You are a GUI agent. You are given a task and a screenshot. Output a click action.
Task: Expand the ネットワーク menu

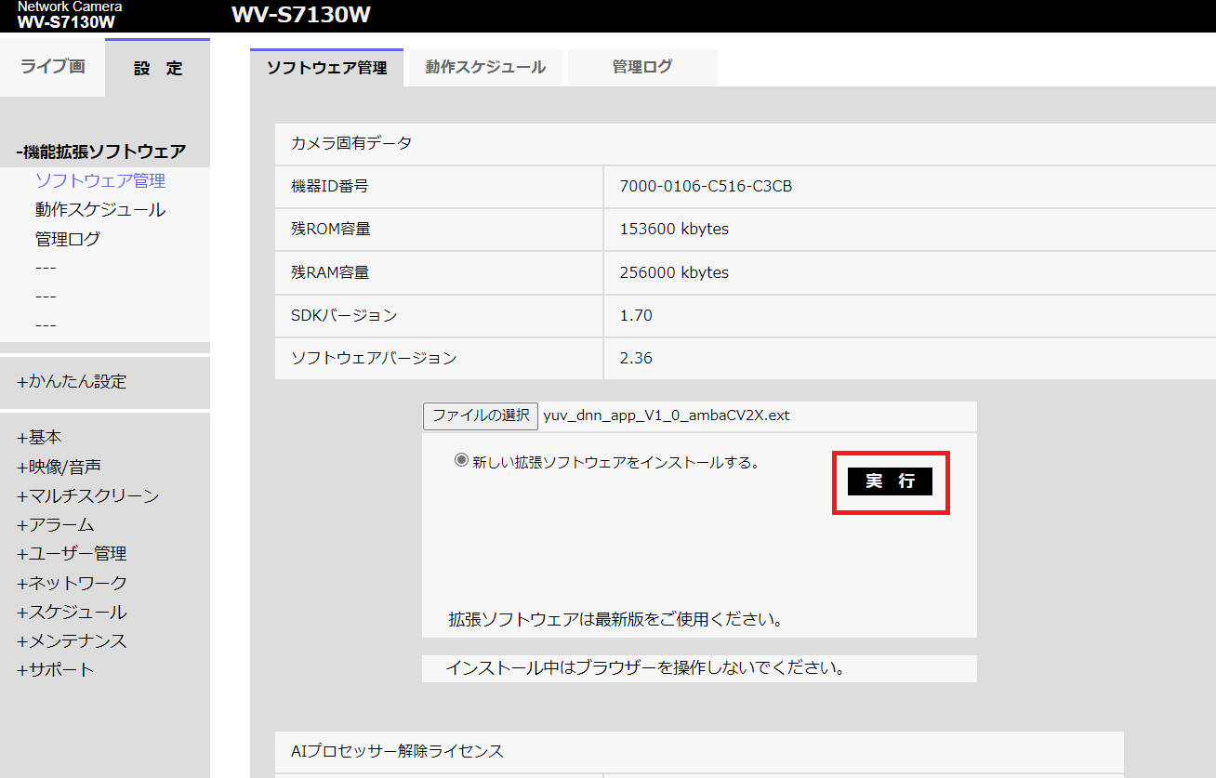tap(72, 583)
